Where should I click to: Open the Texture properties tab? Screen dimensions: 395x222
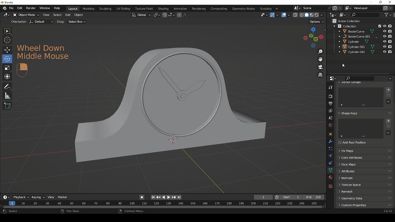(331, 186)
